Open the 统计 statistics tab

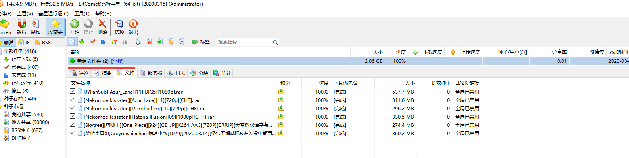click(222, 73)
